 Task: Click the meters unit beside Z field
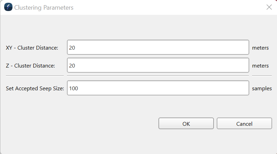[260, 66]
